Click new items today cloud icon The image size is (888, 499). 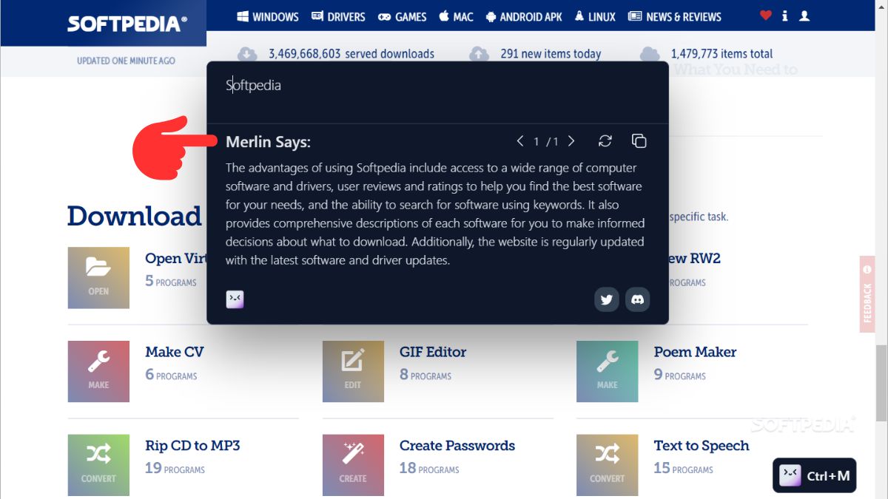pyautogui.click(x=480, y=54)
